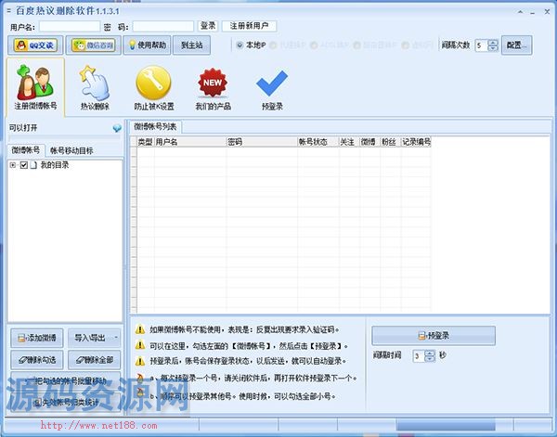Click the 关注 column header

click(x=349, y=142)
